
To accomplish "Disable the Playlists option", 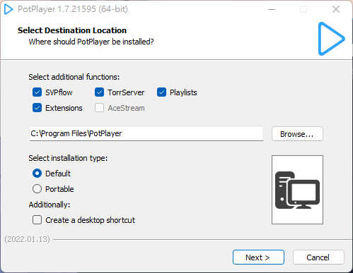I will point(161,92).
